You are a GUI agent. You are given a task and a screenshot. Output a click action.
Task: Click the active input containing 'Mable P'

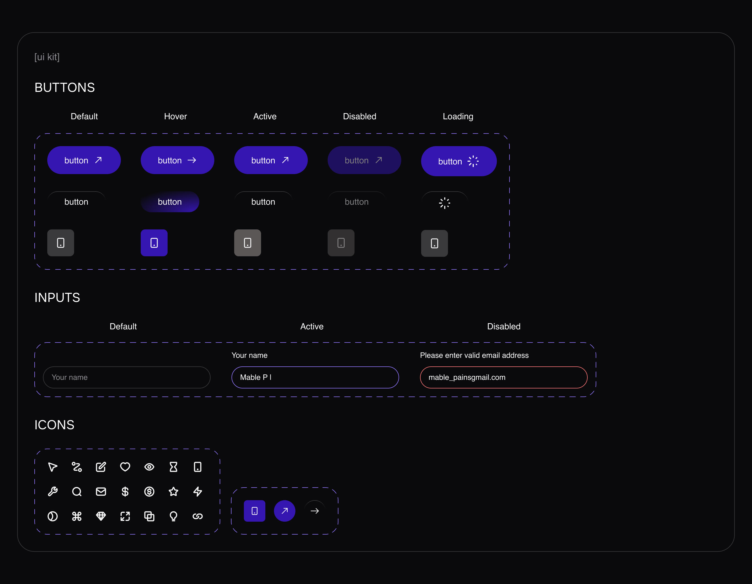click(315, 377)
